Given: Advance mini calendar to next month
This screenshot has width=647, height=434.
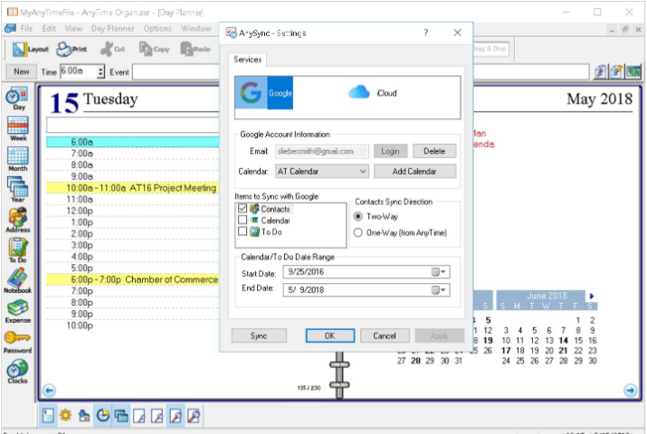Looking at the screenshot, I should [x=592, y=296].
